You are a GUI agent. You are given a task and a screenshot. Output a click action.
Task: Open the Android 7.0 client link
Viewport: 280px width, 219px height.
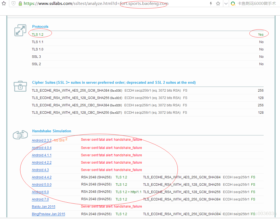coord(40,199)
